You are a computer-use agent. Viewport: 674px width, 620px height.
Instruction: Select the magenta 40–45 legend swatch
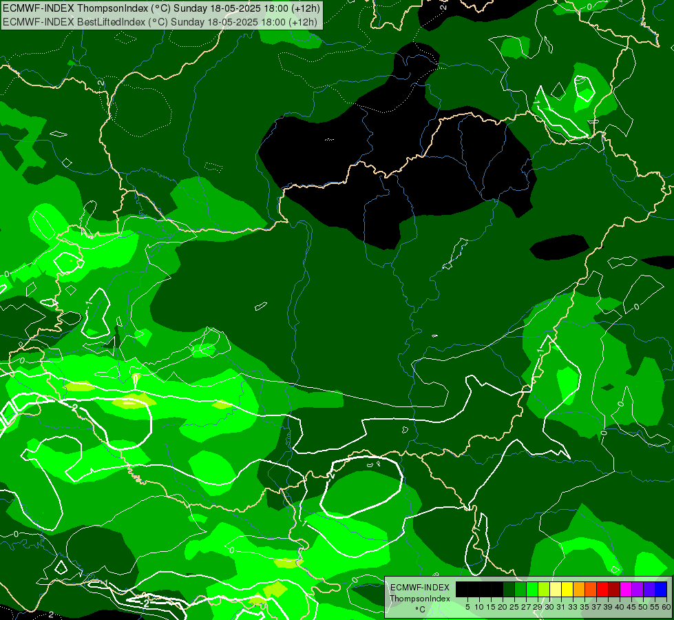tap(626, 590)
